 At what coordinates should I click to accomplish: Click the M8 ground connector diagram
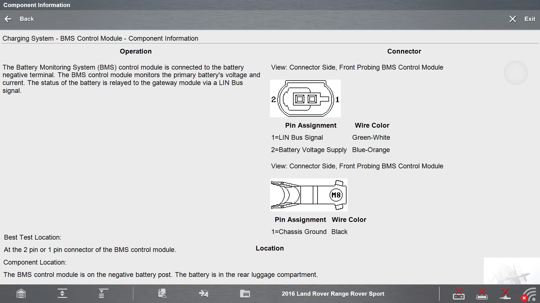(x=309, y=195)
